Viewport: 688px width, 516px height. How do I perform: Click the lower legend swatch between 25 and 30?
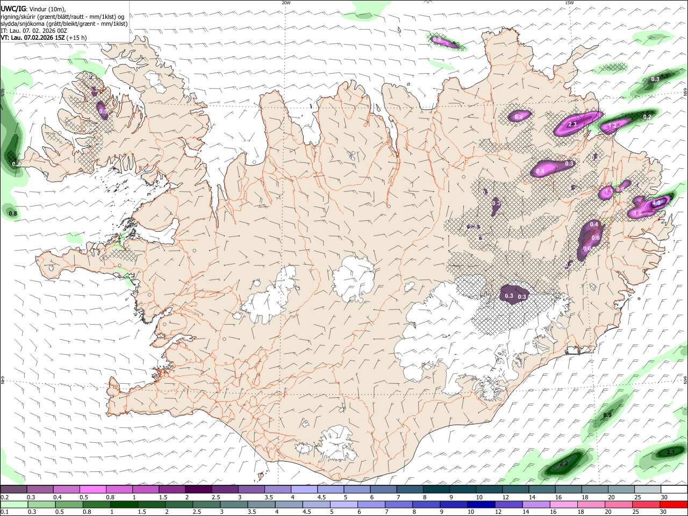(646, 504)
